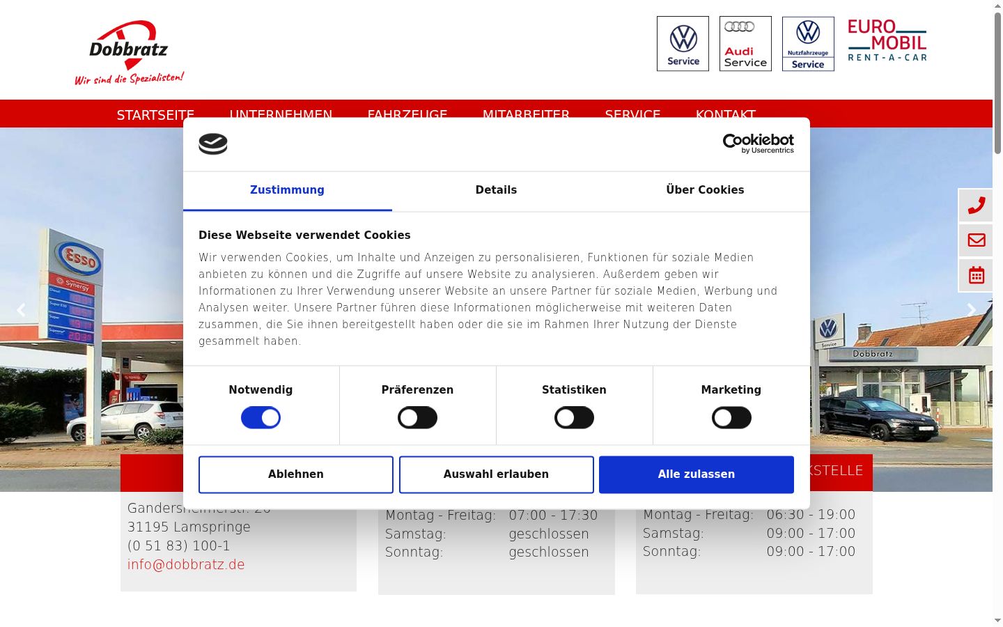Click the page vertical scrollbar thumb
The image size is (1003, 627).
click(997, 82)
